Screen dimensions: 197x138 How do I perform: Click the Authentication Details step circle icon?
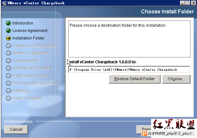(8, 68)
